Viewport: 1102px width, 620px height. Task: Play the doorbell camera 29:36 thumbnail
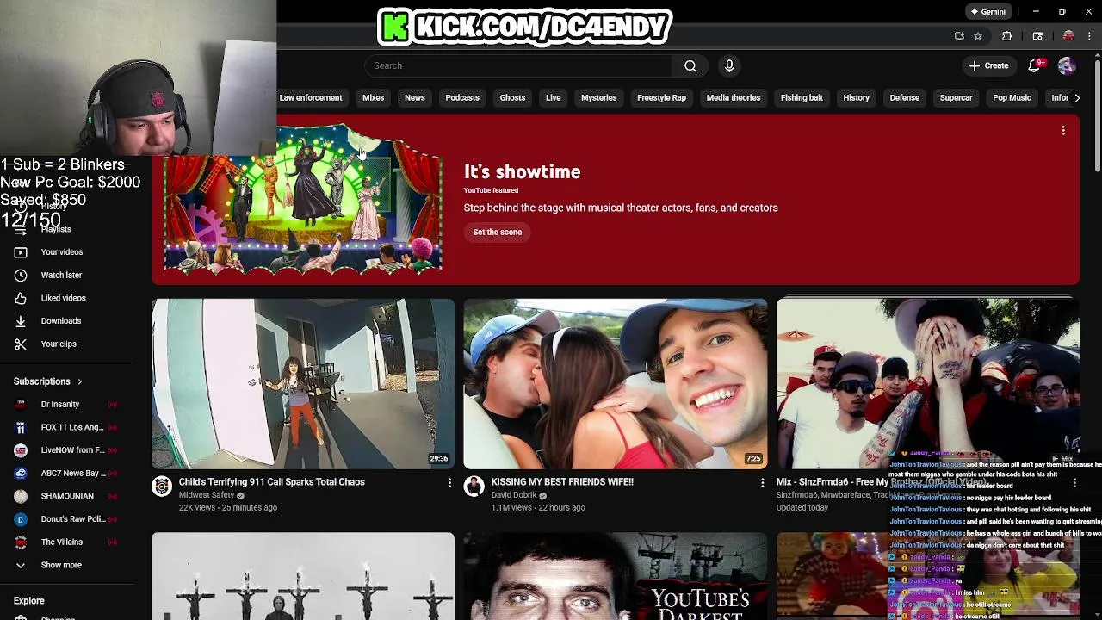303,383
